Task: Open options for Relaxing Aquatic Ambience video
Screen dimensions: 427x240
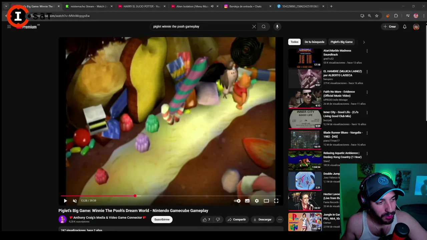Action: [367, 154]
